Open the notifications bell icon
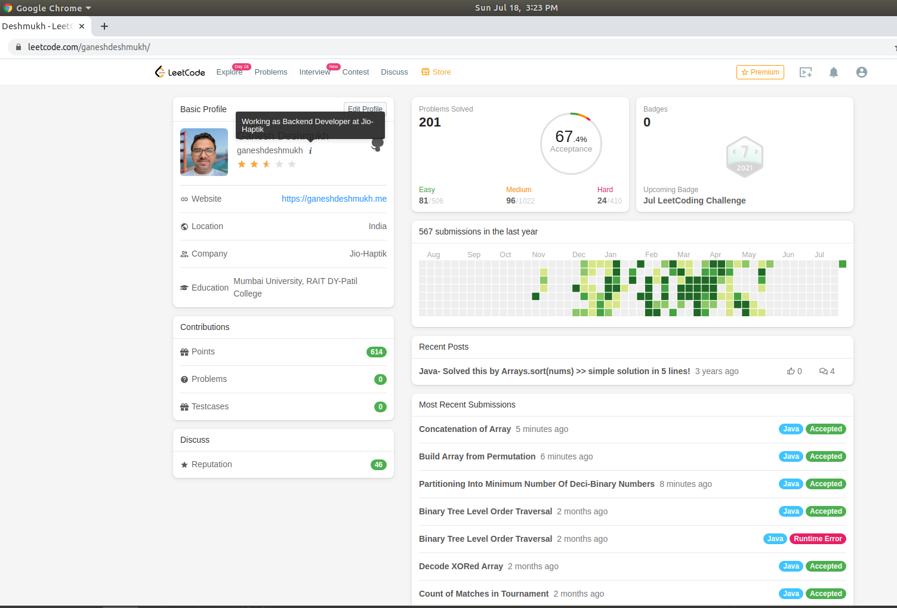The image size is (897, 608). (x=834, y=72)
